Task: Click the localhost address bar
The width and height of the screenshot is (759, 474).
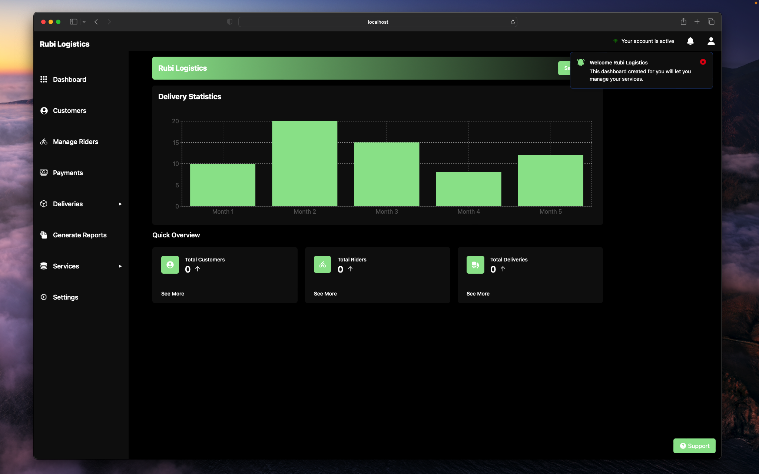Action: click(377, 22)
